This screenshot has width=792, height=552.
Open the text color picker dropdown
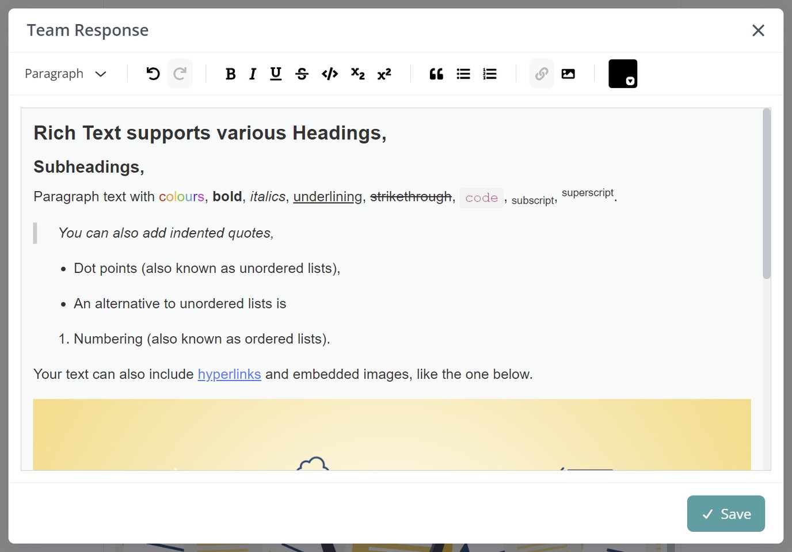631,81
